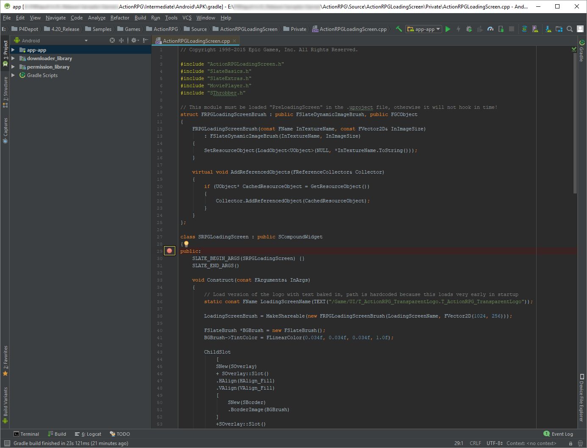Build the project using the hammer icon

(399, 29)
